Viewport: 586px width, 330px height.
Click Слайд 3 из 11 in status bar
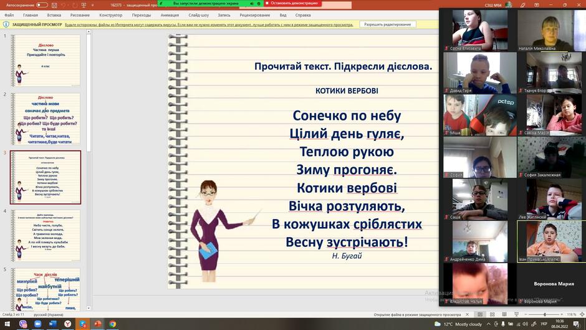tap(14, 314)
